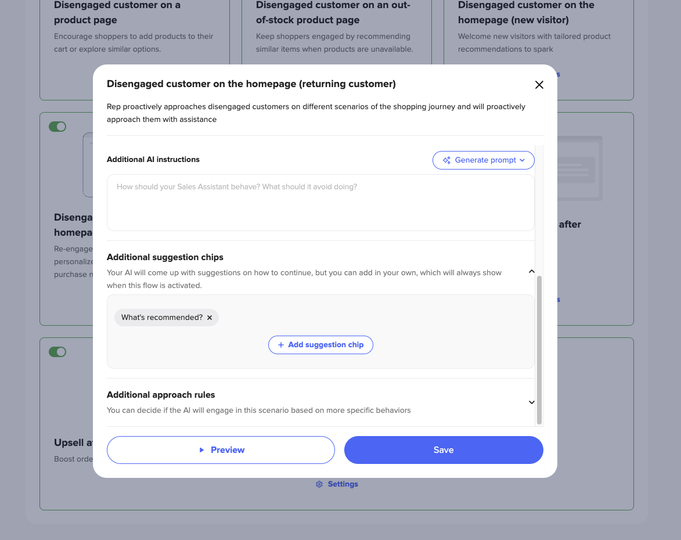Click the play icon in Preview button

click(201, 450)
